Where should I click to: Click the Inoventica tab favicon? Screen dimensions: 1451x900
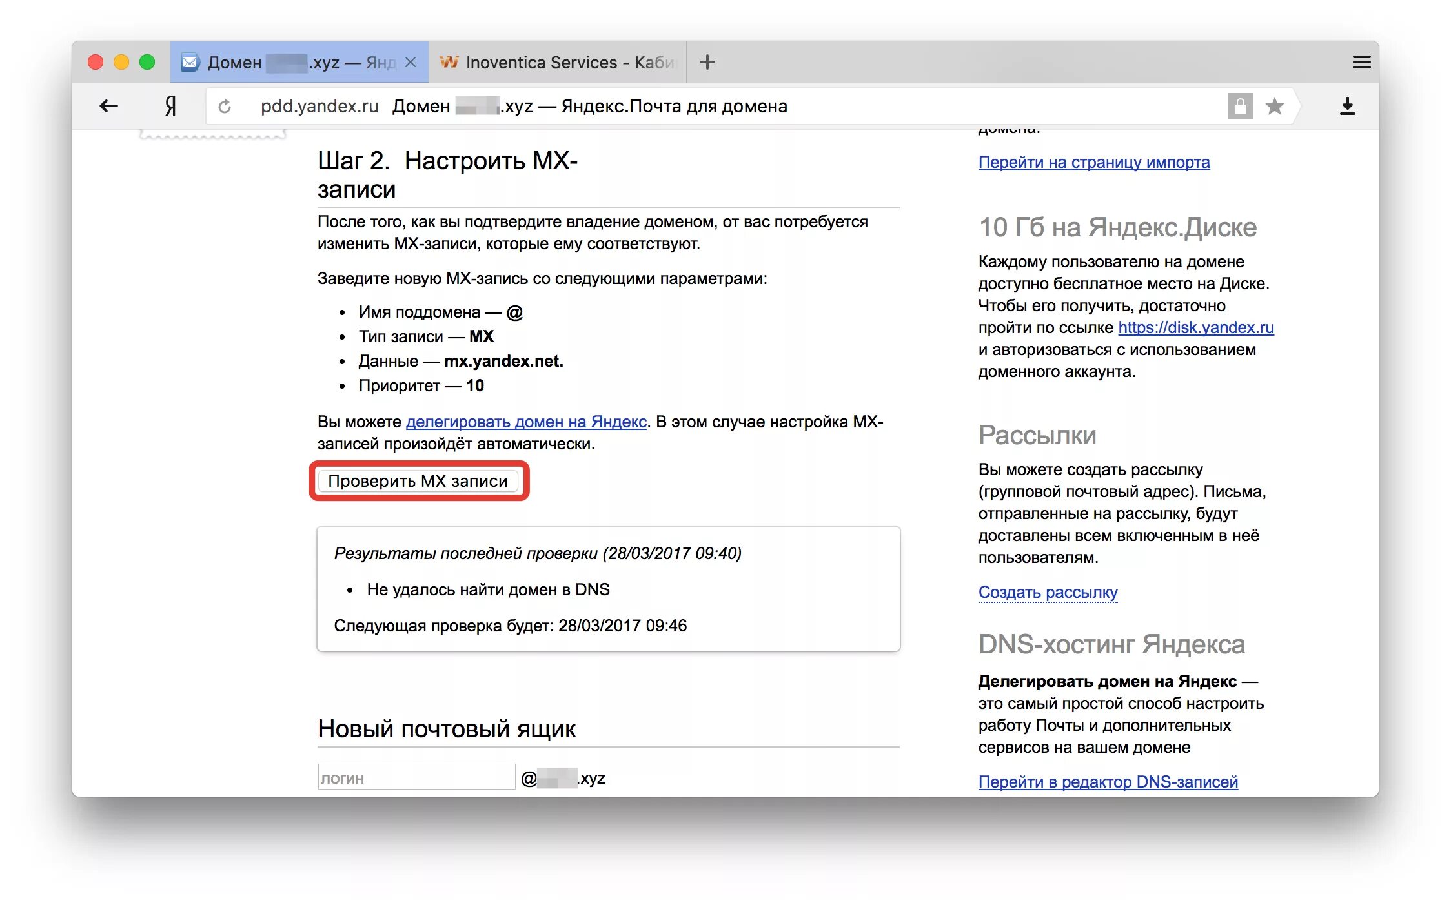tap(449, 62)
